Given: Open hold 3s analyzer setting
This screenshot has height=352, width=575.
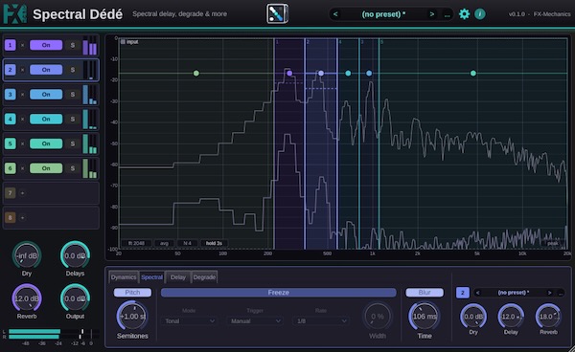Looking at the screenshot, I should pyautogui.click(x=214, y=243).
